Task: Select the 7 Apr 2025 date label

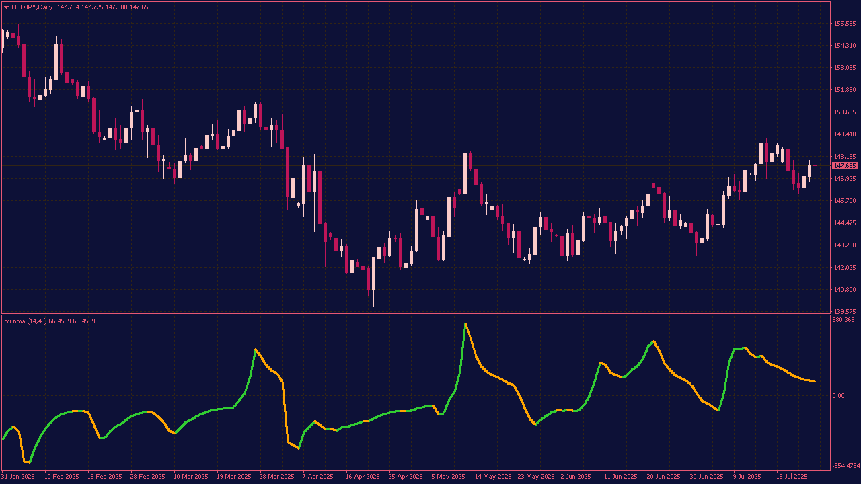Action: (318, 477)
